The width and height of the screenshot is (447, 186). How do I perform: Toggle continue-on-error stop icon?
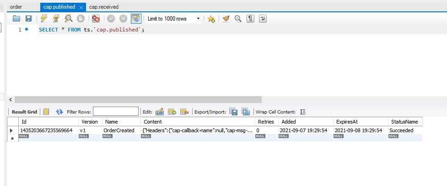[x=96, y=19]
